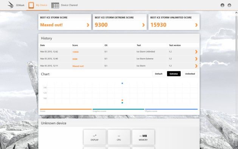The height and width of the screenshot is (149, 238).
Task: Open the My Device tablet icon
Action: pos(31,5)
